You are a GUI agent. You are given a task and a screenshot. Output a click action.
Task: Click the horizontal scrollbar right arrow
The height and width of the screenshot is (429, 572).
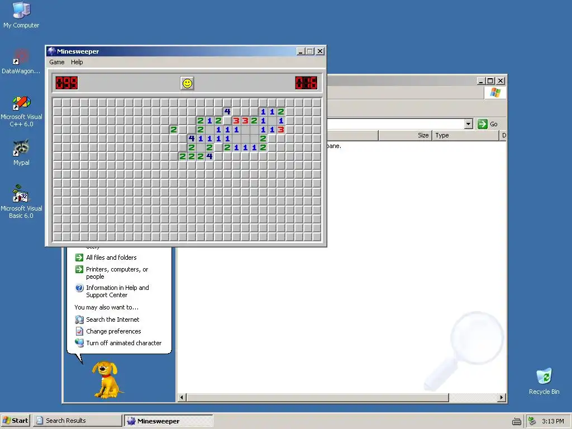tap(502, 398)
